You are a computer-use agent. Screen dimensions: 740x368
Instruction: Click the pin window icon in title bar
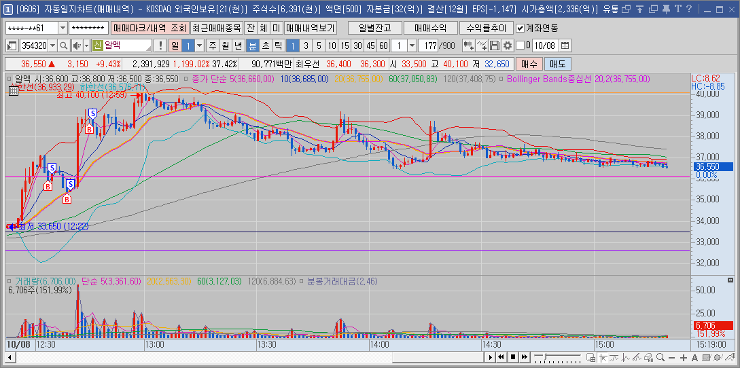tap(666, 9)
